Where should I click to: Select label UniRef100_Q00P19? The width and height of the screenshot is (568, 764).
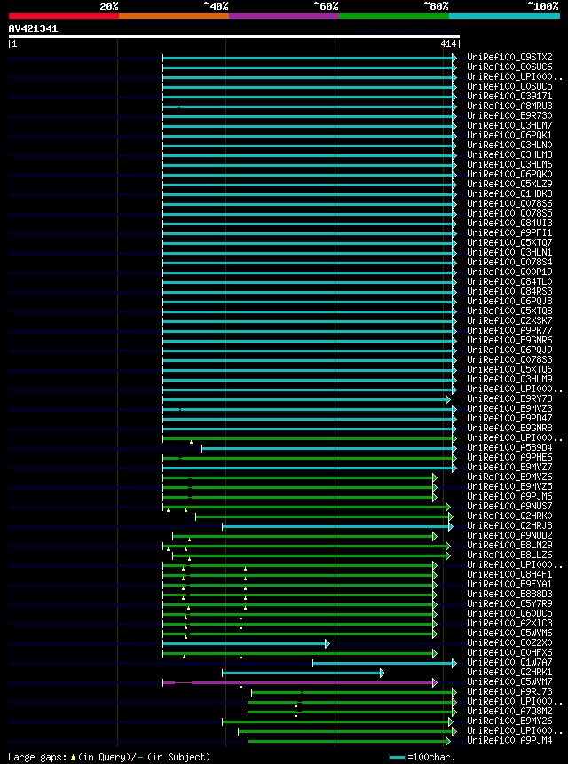pos(509,272)
